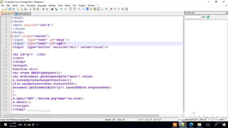Click the Save All toolbar icon
The height and width of the screenshot is (128, 228).
(x=14, y=9)
